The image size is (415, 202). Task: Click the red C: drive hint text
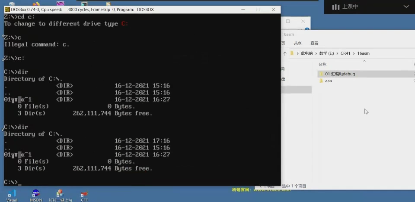point(124,24)
